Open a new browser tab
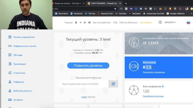The image size is (193, 108). point(126,3)
